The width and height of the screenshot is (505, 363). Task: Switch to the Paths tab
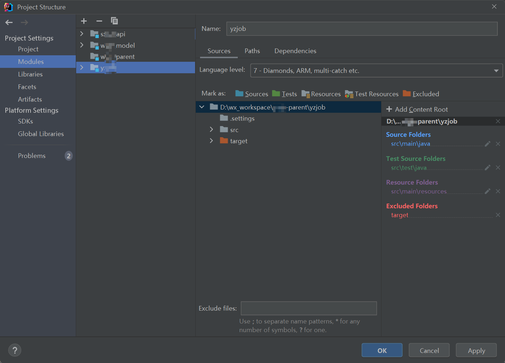(252, 51)
